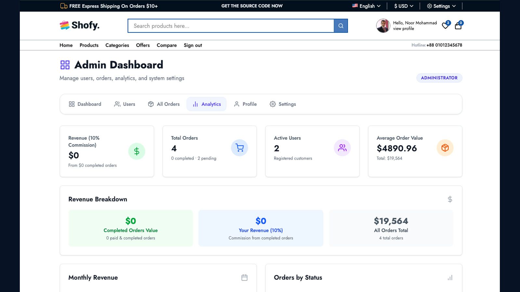This screenshot has width=520, height=292.
Task: Click the express shipping truck icon
Action: [64, 6]
